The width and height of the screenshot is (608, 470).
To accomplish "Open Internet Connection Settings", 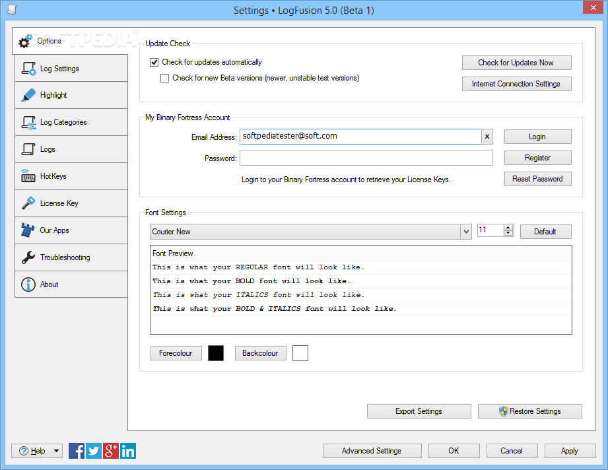I will 516,84.
